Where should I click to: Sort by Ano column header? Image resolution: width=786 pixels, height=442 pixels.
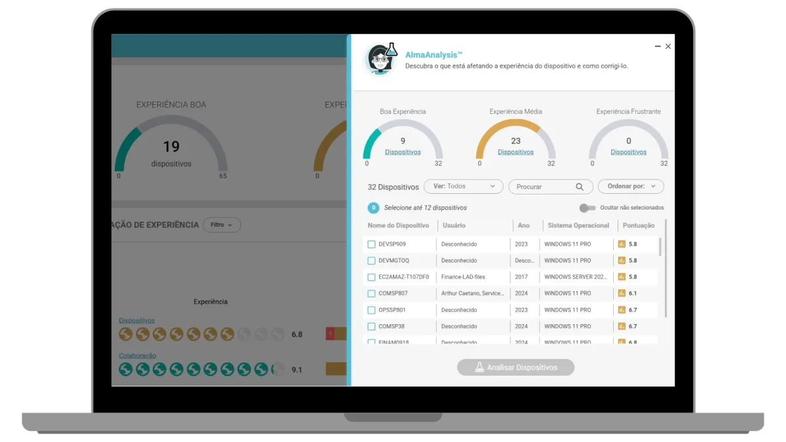[x=524, y=225]
